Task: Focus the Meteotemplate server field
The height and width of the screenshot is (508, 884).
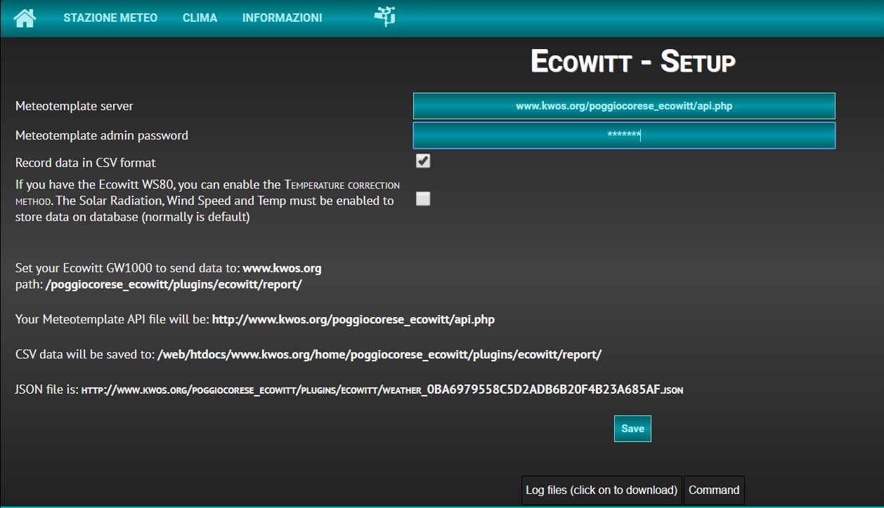Action: [624, 106]
